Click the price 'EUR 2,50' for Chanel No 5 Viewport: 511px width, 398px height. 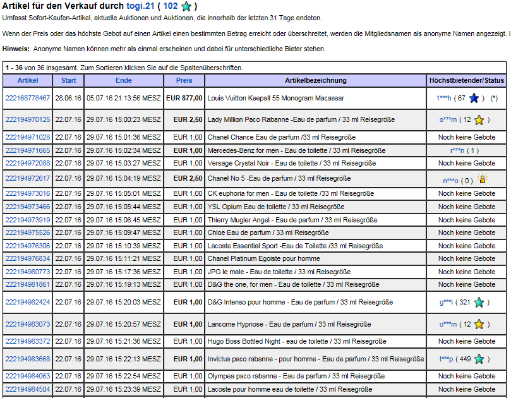188,178
